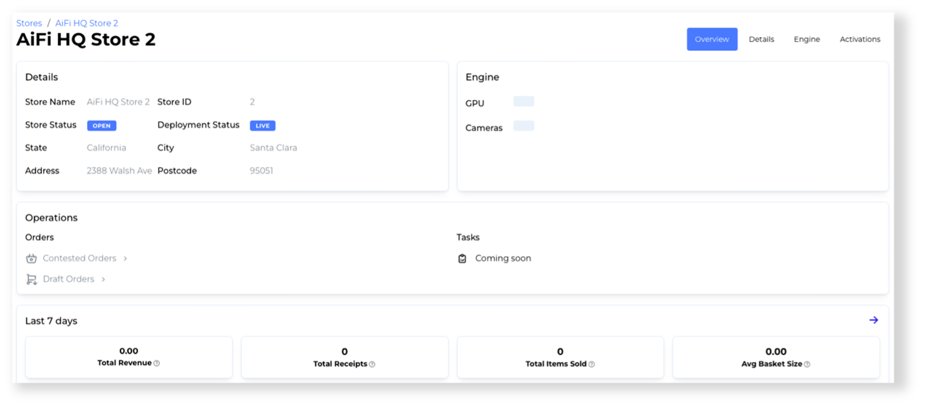Viewport: 925px width, 409px height.
Task: Click the LIVE deployment status badge
Action: [262, 125]
